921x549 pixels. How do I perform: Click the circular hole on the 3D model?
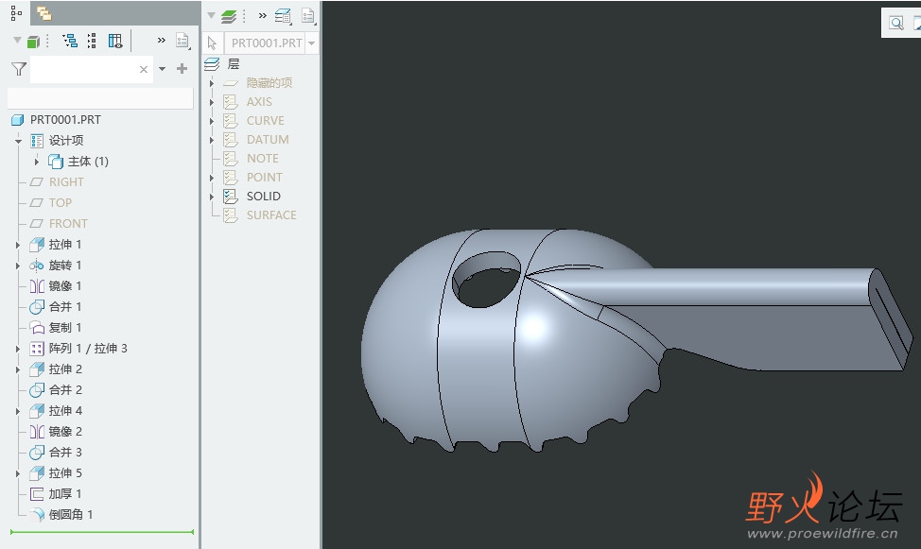coord(486,280)
